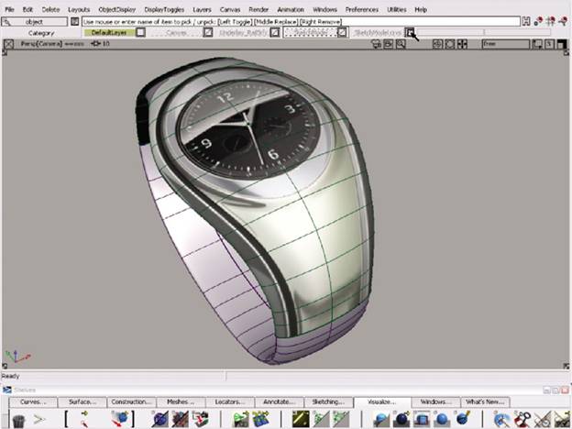Open the pick object type selector

34,22
